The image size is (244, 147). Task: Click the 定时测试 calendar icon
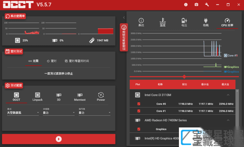[7, 51]
